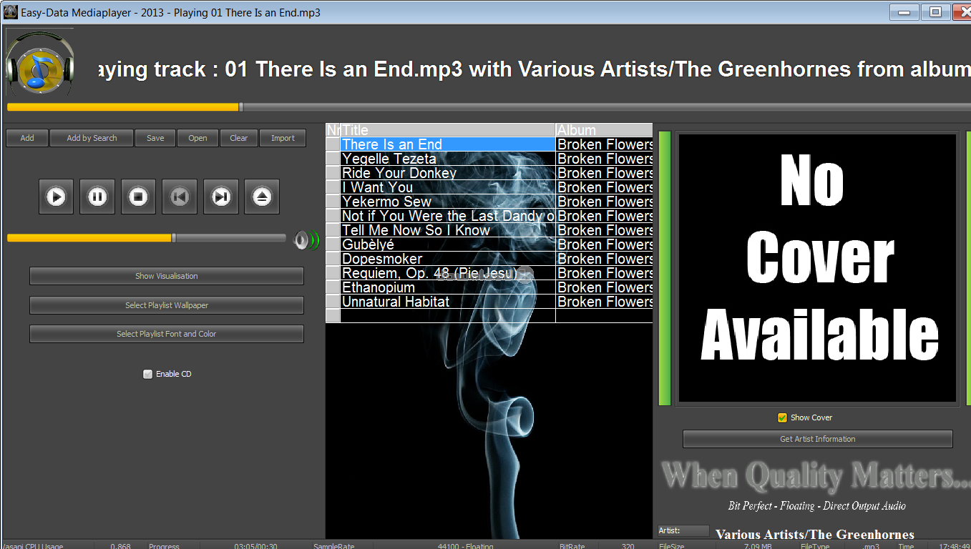Image resolution: width=971 pixels, height=549 pixels.
Task: Select track Gubèlyé
Action: tap(448, 244)
